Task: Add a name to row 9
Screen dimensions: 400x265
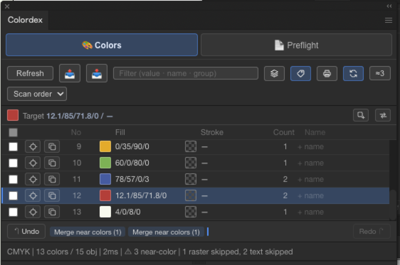Action: [x=311, y=147]
